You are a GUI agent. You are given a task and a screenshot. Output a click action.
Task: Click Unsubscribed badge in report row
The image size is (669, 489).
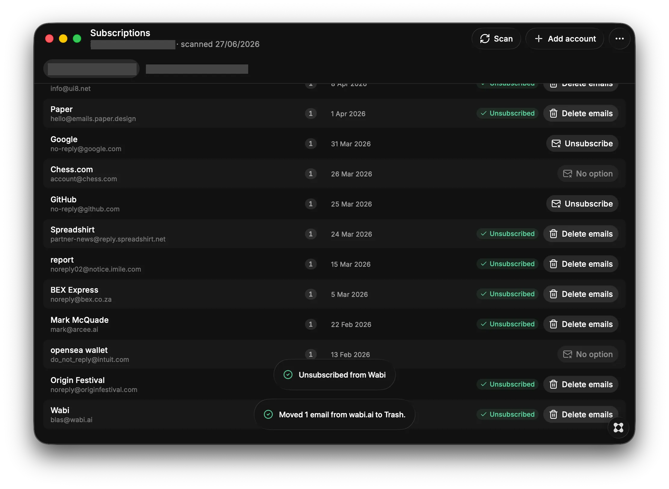point(507,264)
